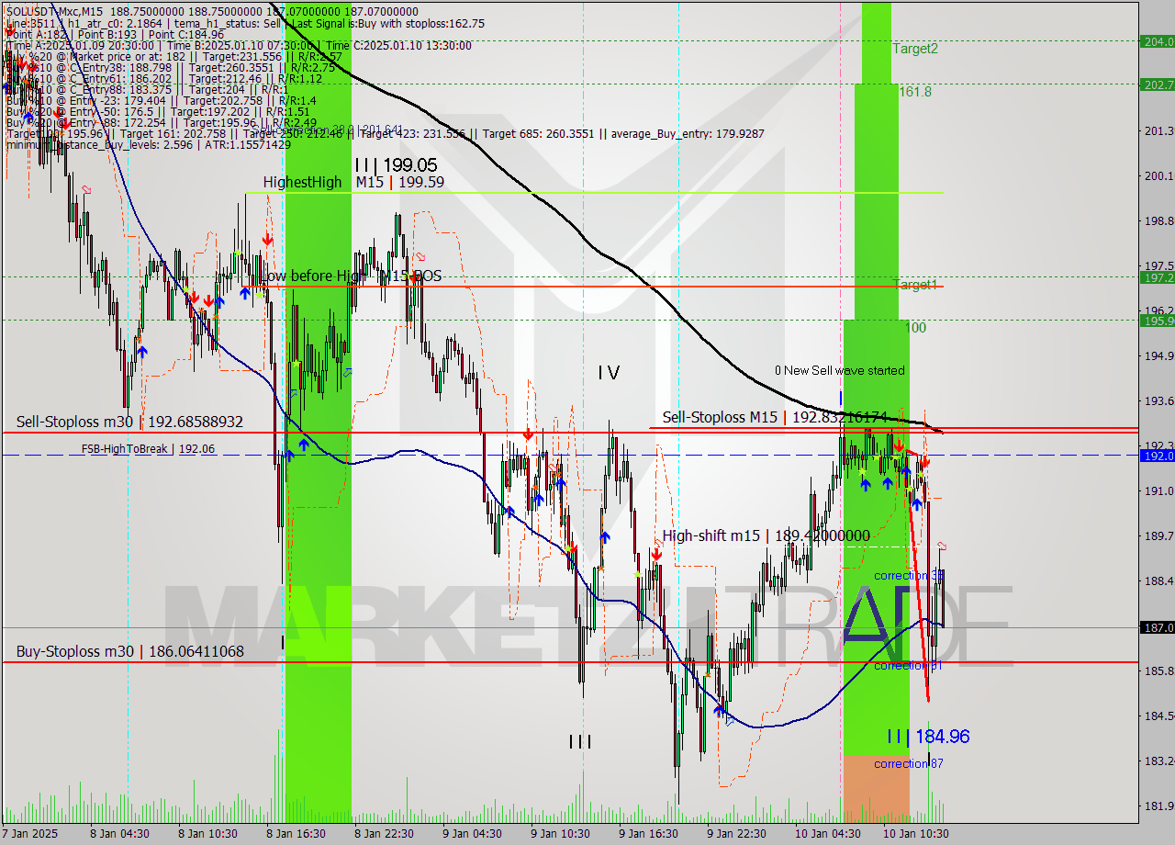Click the '10 Jan 10:30' time axis label
Image resolution: width=1175 pixels, height=845 pixels.
click(916, 834)
